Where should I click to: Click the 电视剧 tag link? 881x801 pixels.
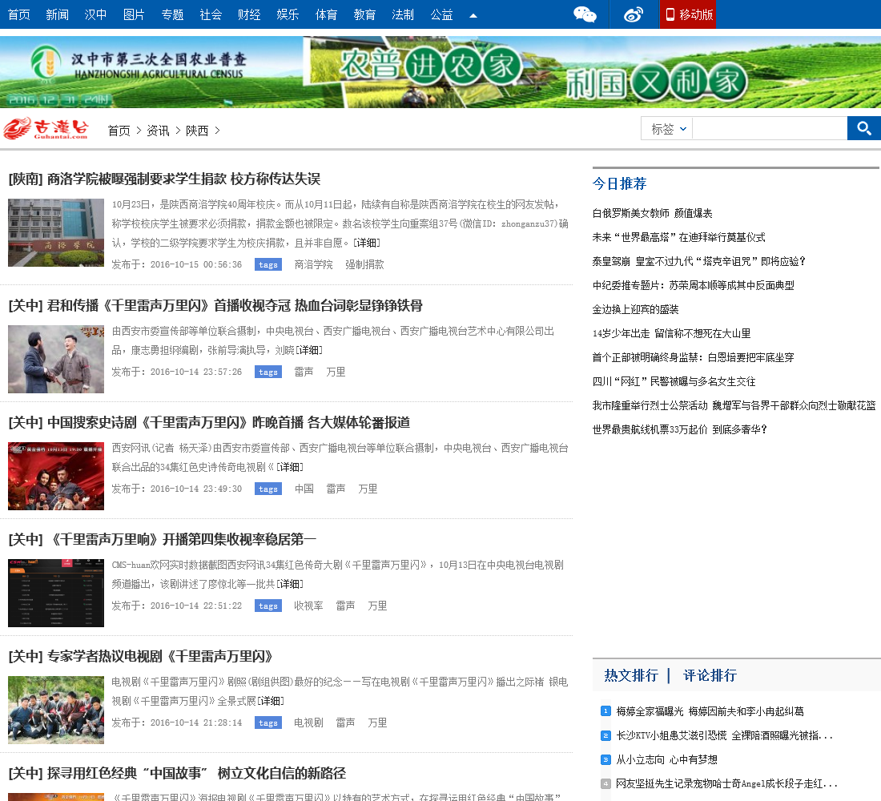[x=308, y=723]
